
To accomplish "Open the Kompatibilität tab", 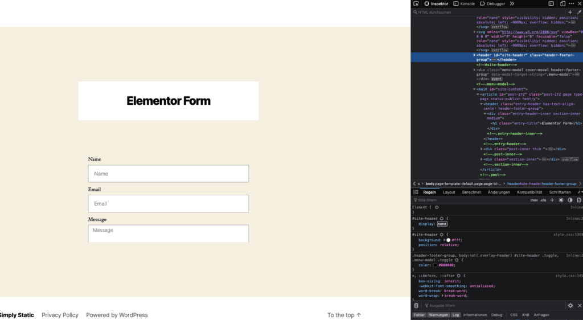I will [x=529, y=192].
